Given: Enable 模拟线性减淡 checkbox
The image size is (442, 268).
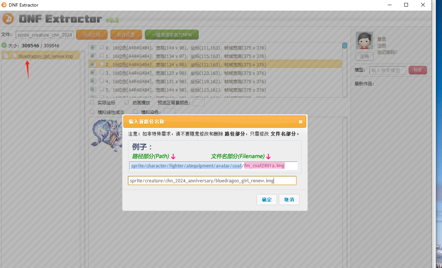Looking at the screenshot, I should (x=92, y=112).
